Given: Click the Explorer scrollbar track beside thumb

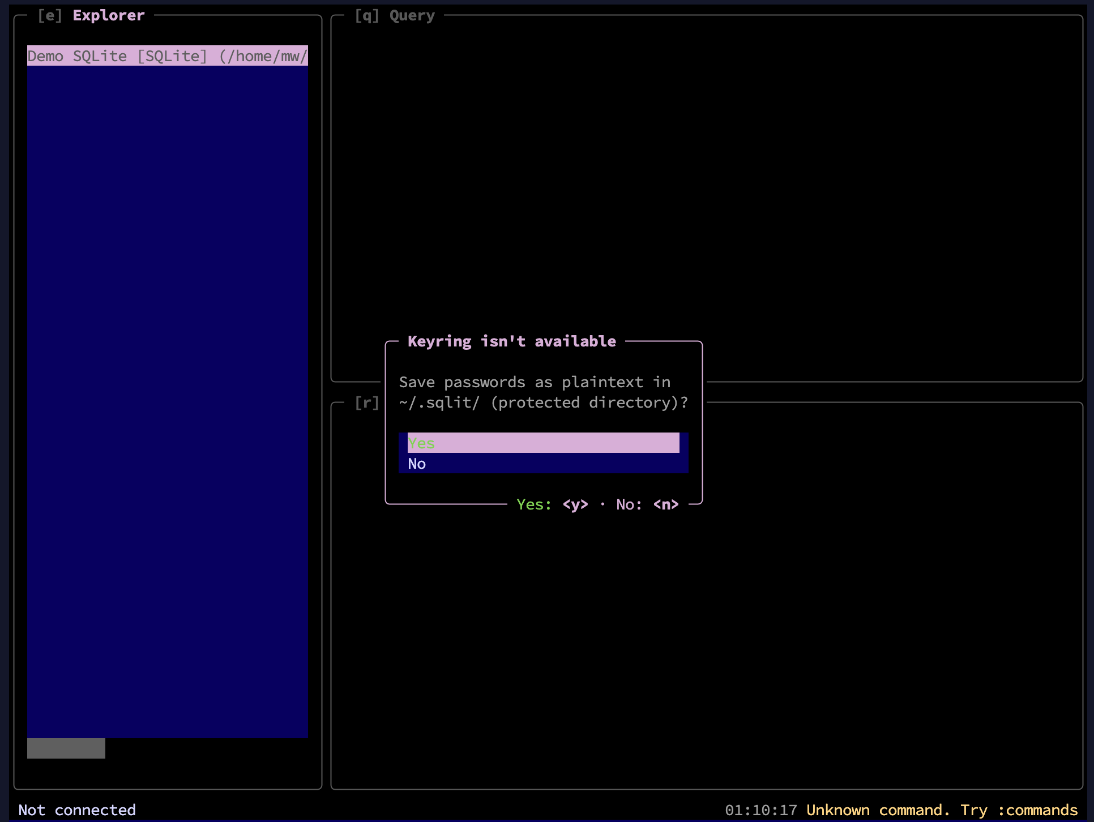Looking at the screenshot, I should click(x=207, y=748).
